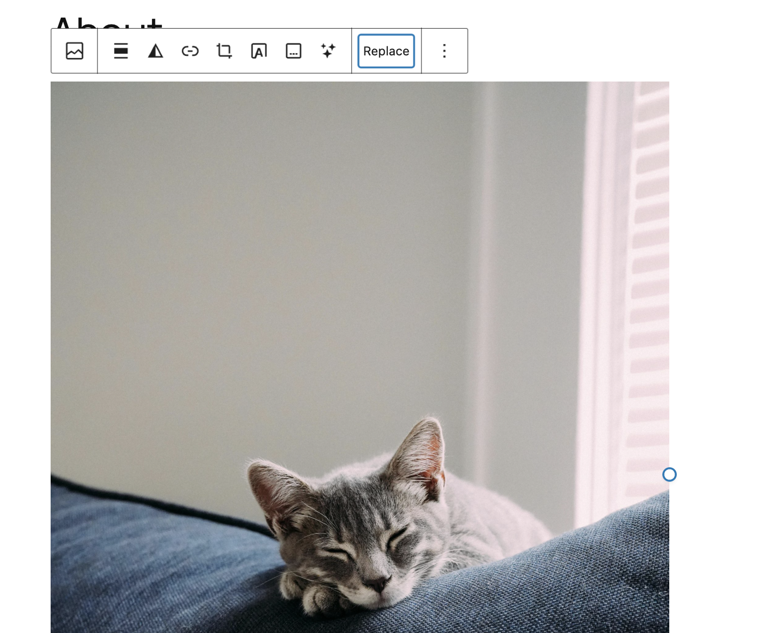Click the Image block type icon

[75, 51]
